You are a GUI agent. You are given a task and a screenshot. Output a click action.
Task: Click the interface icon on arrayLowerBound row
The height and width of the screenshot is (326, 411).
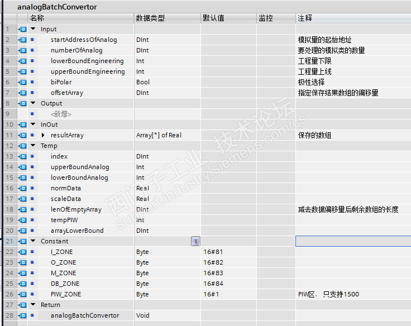tap(22, 231)
